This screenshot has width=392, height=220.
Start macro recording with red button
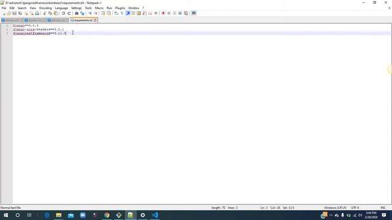point(164,13)
